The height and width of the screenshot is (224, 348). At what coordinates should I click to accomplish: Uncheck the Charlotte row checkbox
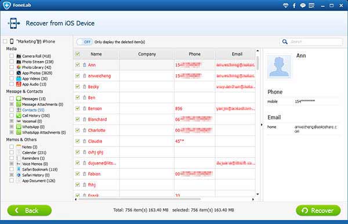[78, 130]
